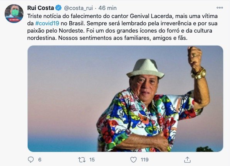
Task: Open the share upload icon
Action: point(187,159)
